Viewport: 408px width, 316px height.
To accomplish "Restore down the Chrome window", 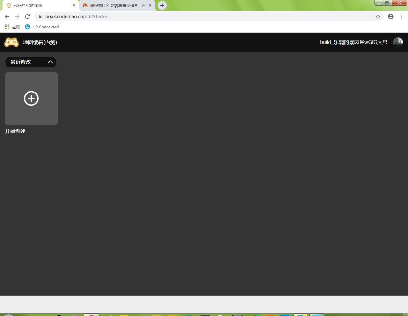I will point(387,3).
